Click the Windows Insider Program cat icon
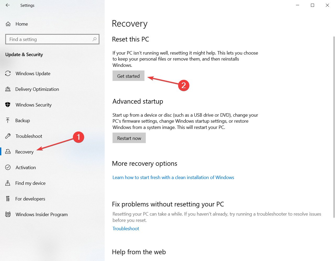 point(8,215)
